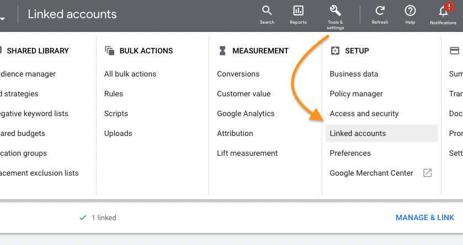Screen dimensions: 463x245
Task: Open the Notifications bell icon
Action: click(443, 11)
